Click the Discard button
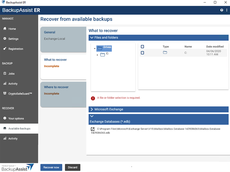Screen dimensions: 230x172 click(x=73, y=167)
